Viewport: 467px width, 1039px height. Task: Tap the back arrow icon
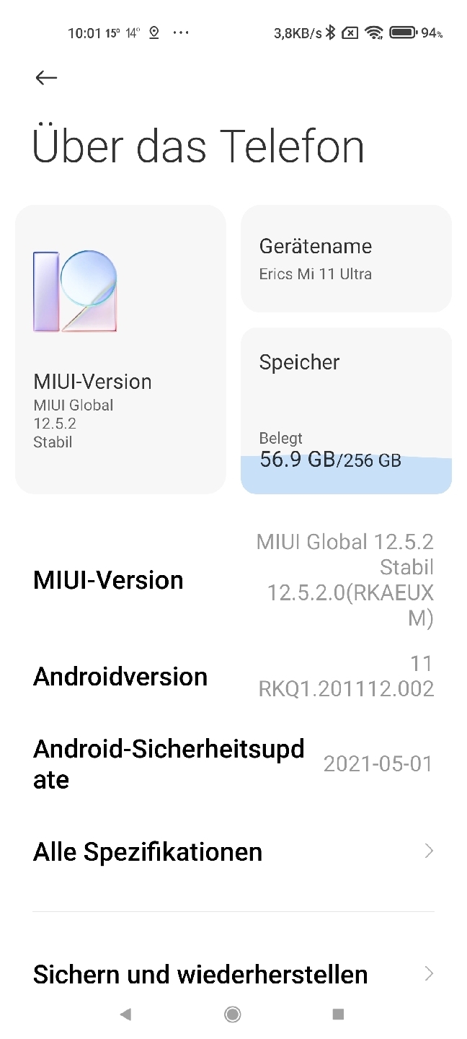pos(46,78)
